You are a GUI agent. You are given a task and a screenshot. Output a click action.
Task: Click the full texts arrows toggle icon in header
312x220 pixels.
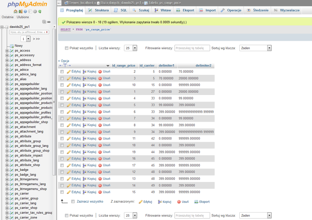click(65, 65)
